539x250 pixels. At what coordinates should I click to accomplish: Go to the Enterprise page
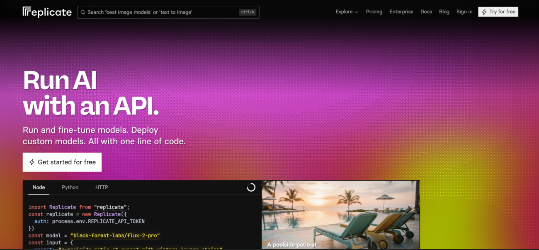tap(401, 12)
